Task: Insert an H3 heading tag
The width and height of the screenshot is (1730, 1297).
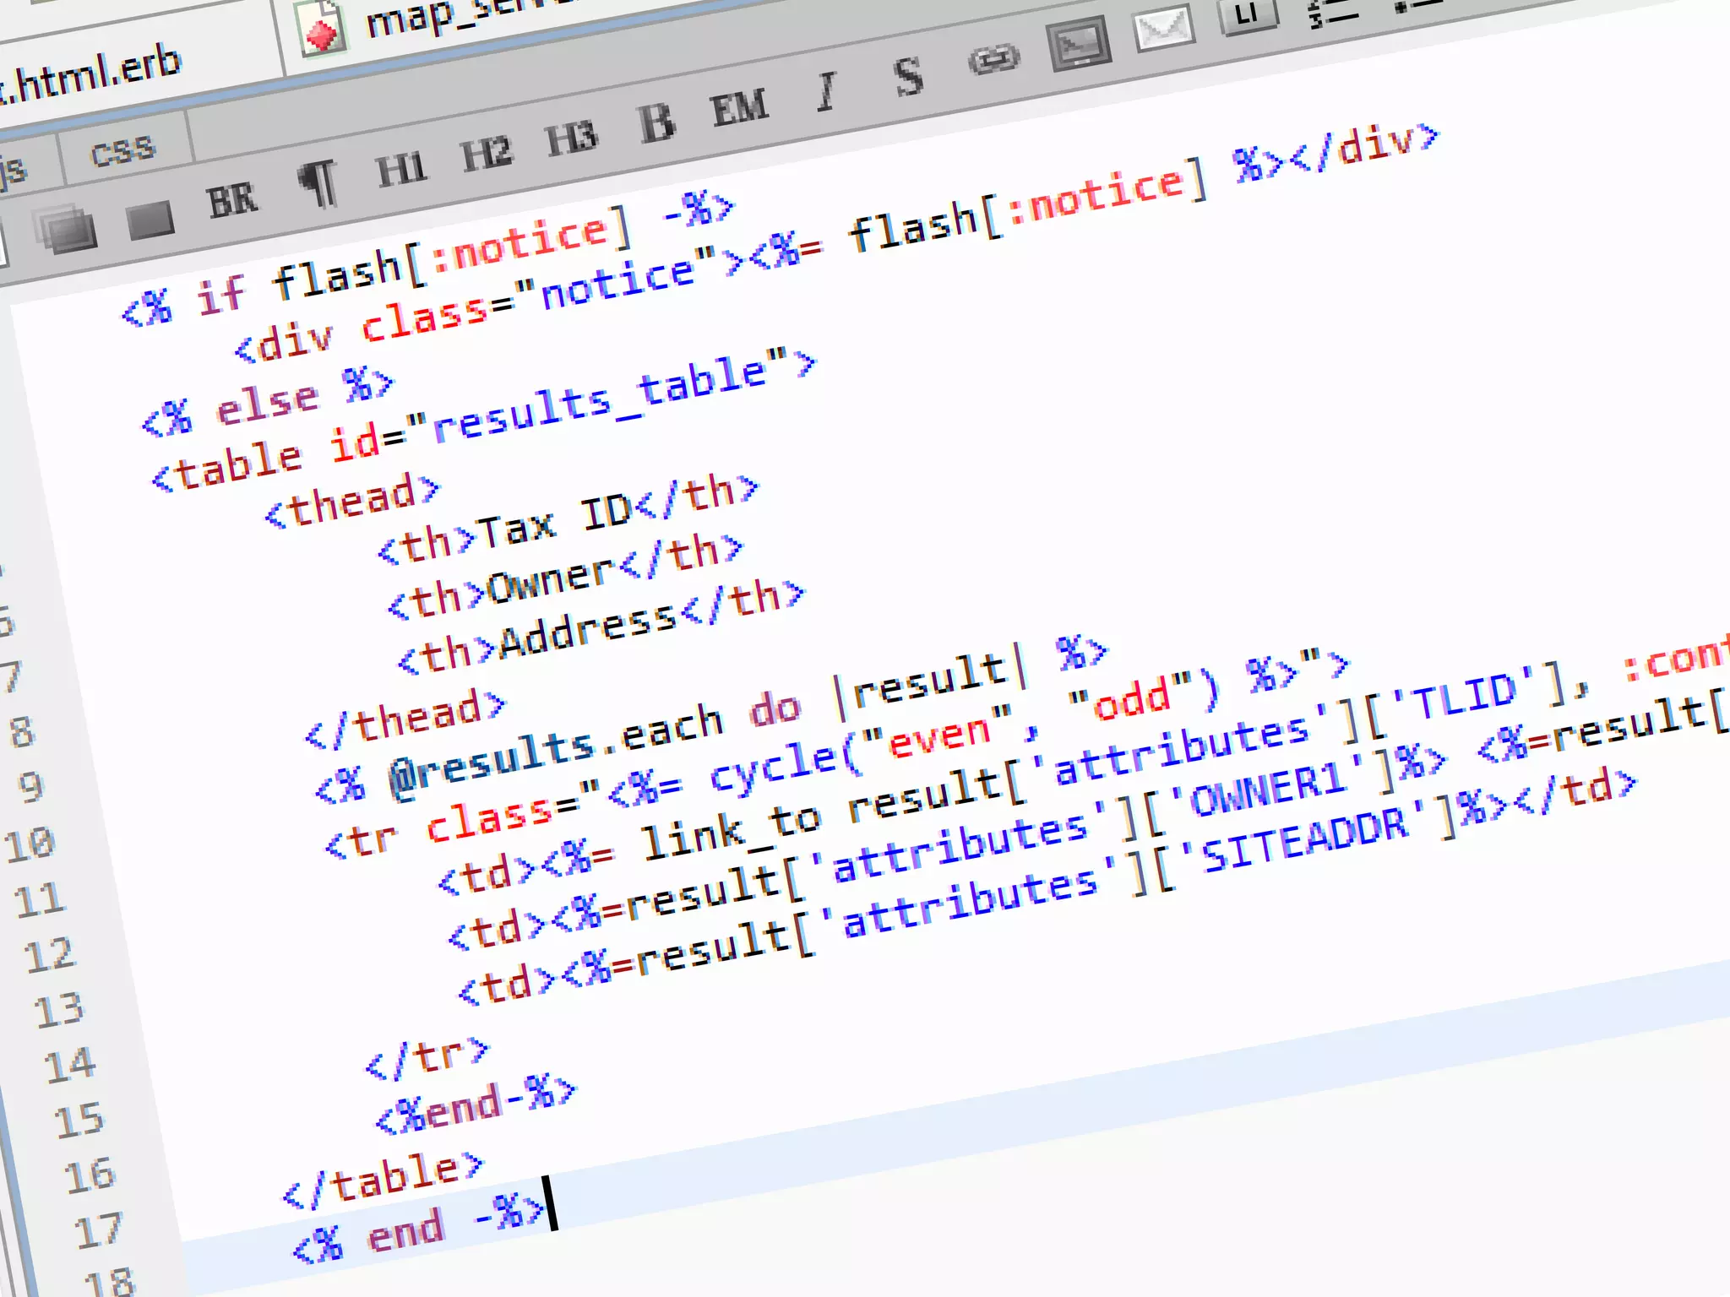Action: click(x=571, y=138)
